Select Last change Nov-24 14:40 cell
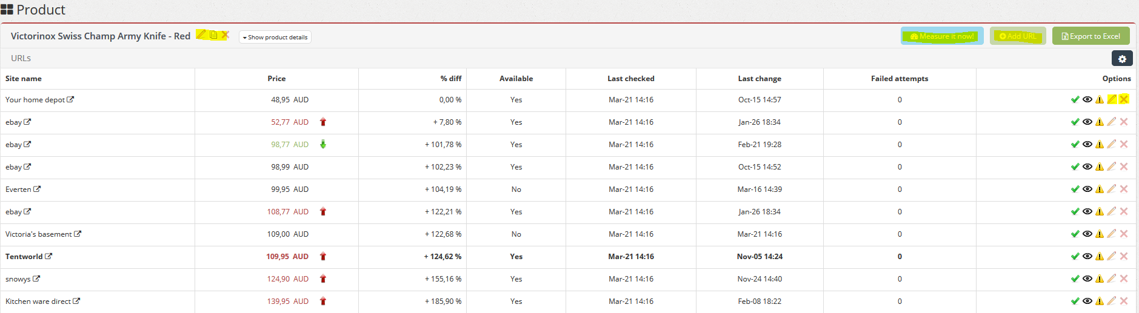The height and width of the screenshot is (313, 1139). coord(760,279)
